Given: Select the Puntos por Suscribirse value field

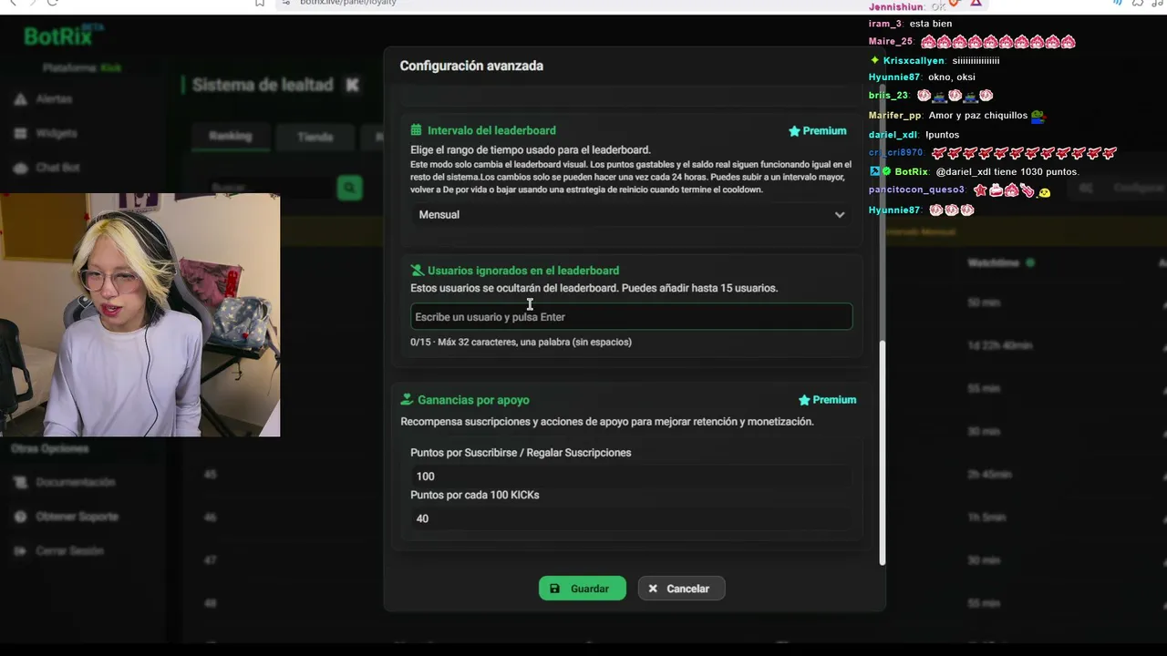Looking at the screenshot, I should coord(631,477).
